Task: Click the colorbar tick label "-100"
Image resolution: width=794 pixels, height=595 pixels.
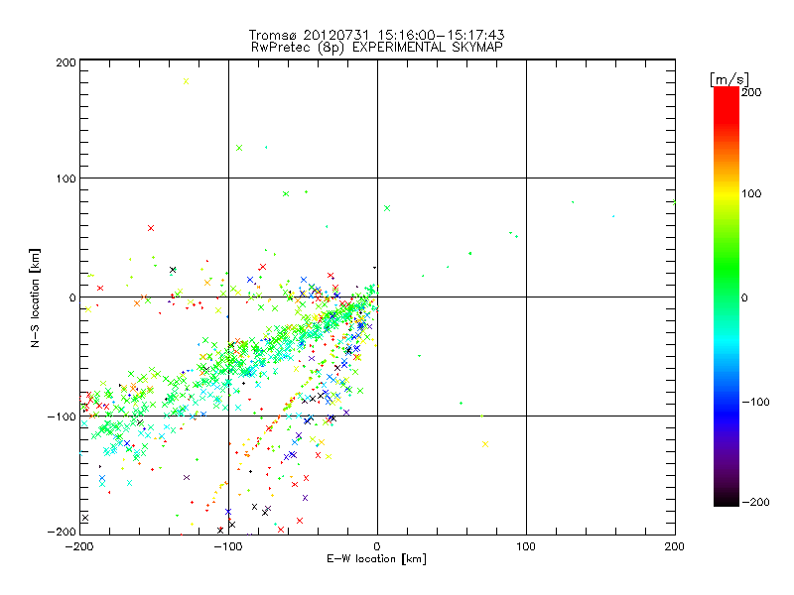Action: (755, 402)
